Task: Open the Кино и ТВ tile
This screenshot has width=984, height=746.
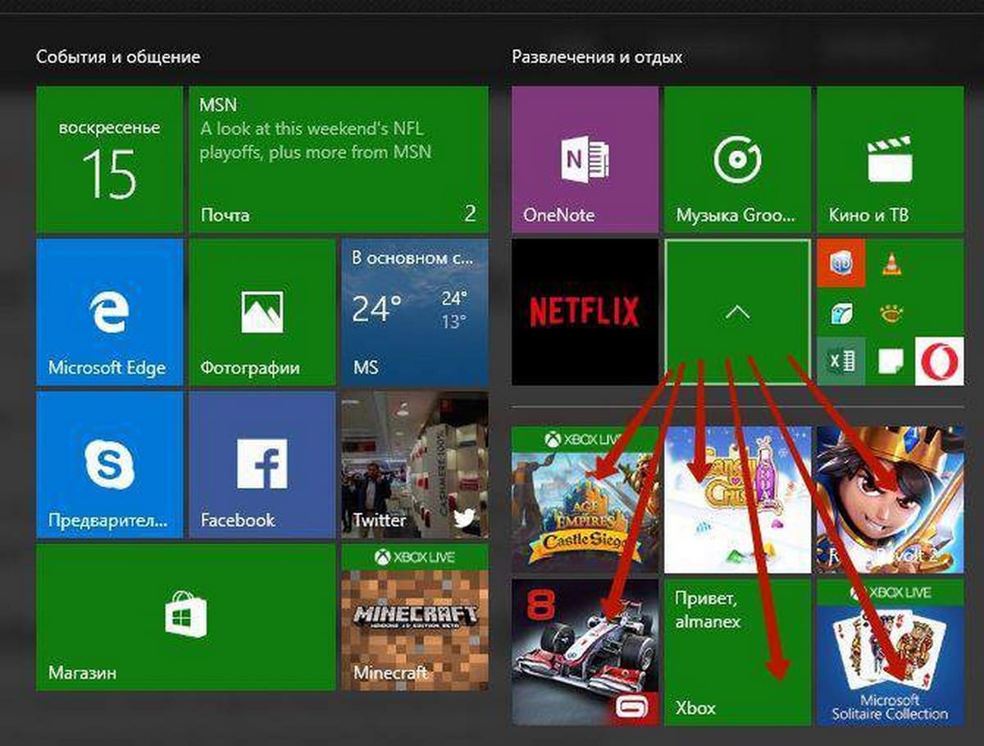Action: pos(891,160)
